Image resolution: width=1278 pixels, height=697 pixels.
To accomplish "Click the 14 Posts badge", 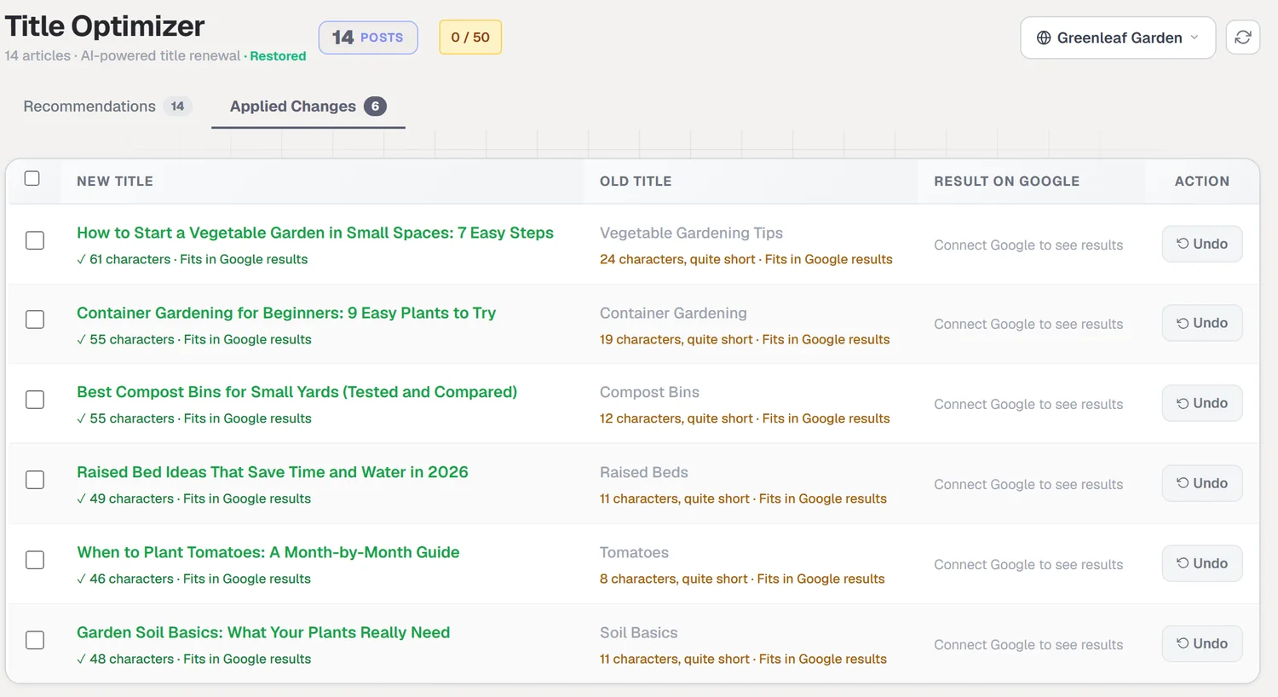I will click(x=368, y=37).
